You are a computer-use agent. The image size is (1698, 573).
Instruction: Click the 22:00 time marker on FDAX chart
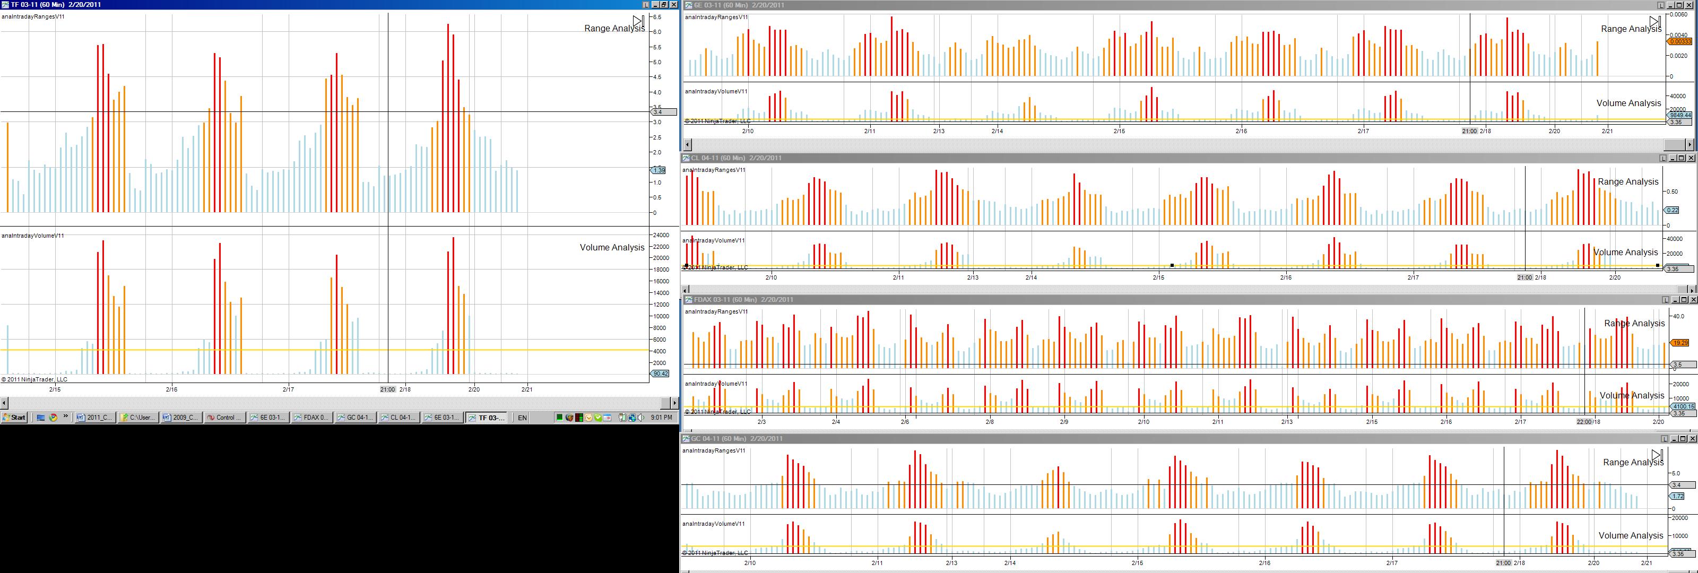click(1584, 422)
